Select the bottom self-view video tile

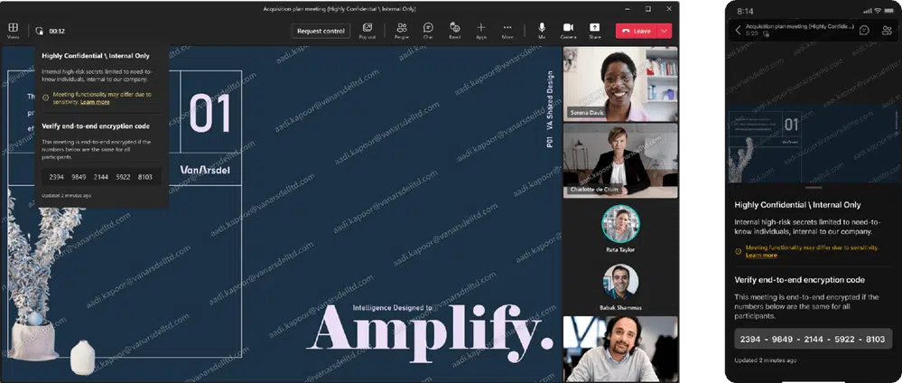(x=620, y=349)
